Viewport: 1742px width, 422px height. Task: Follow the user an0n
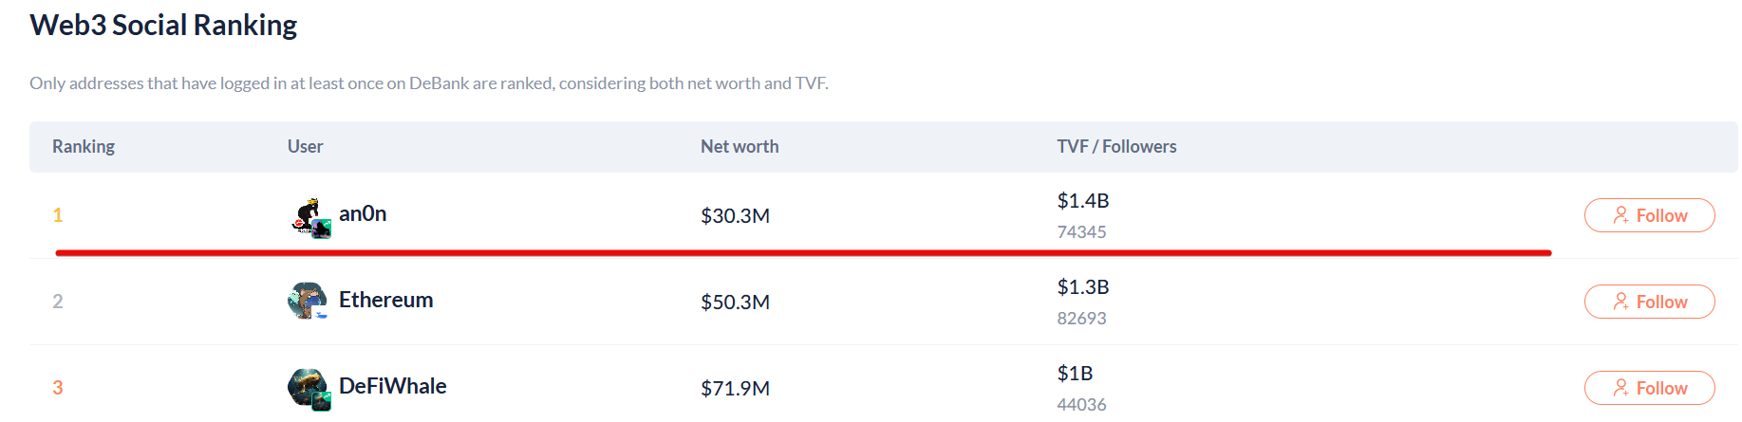pos(1648,215)
